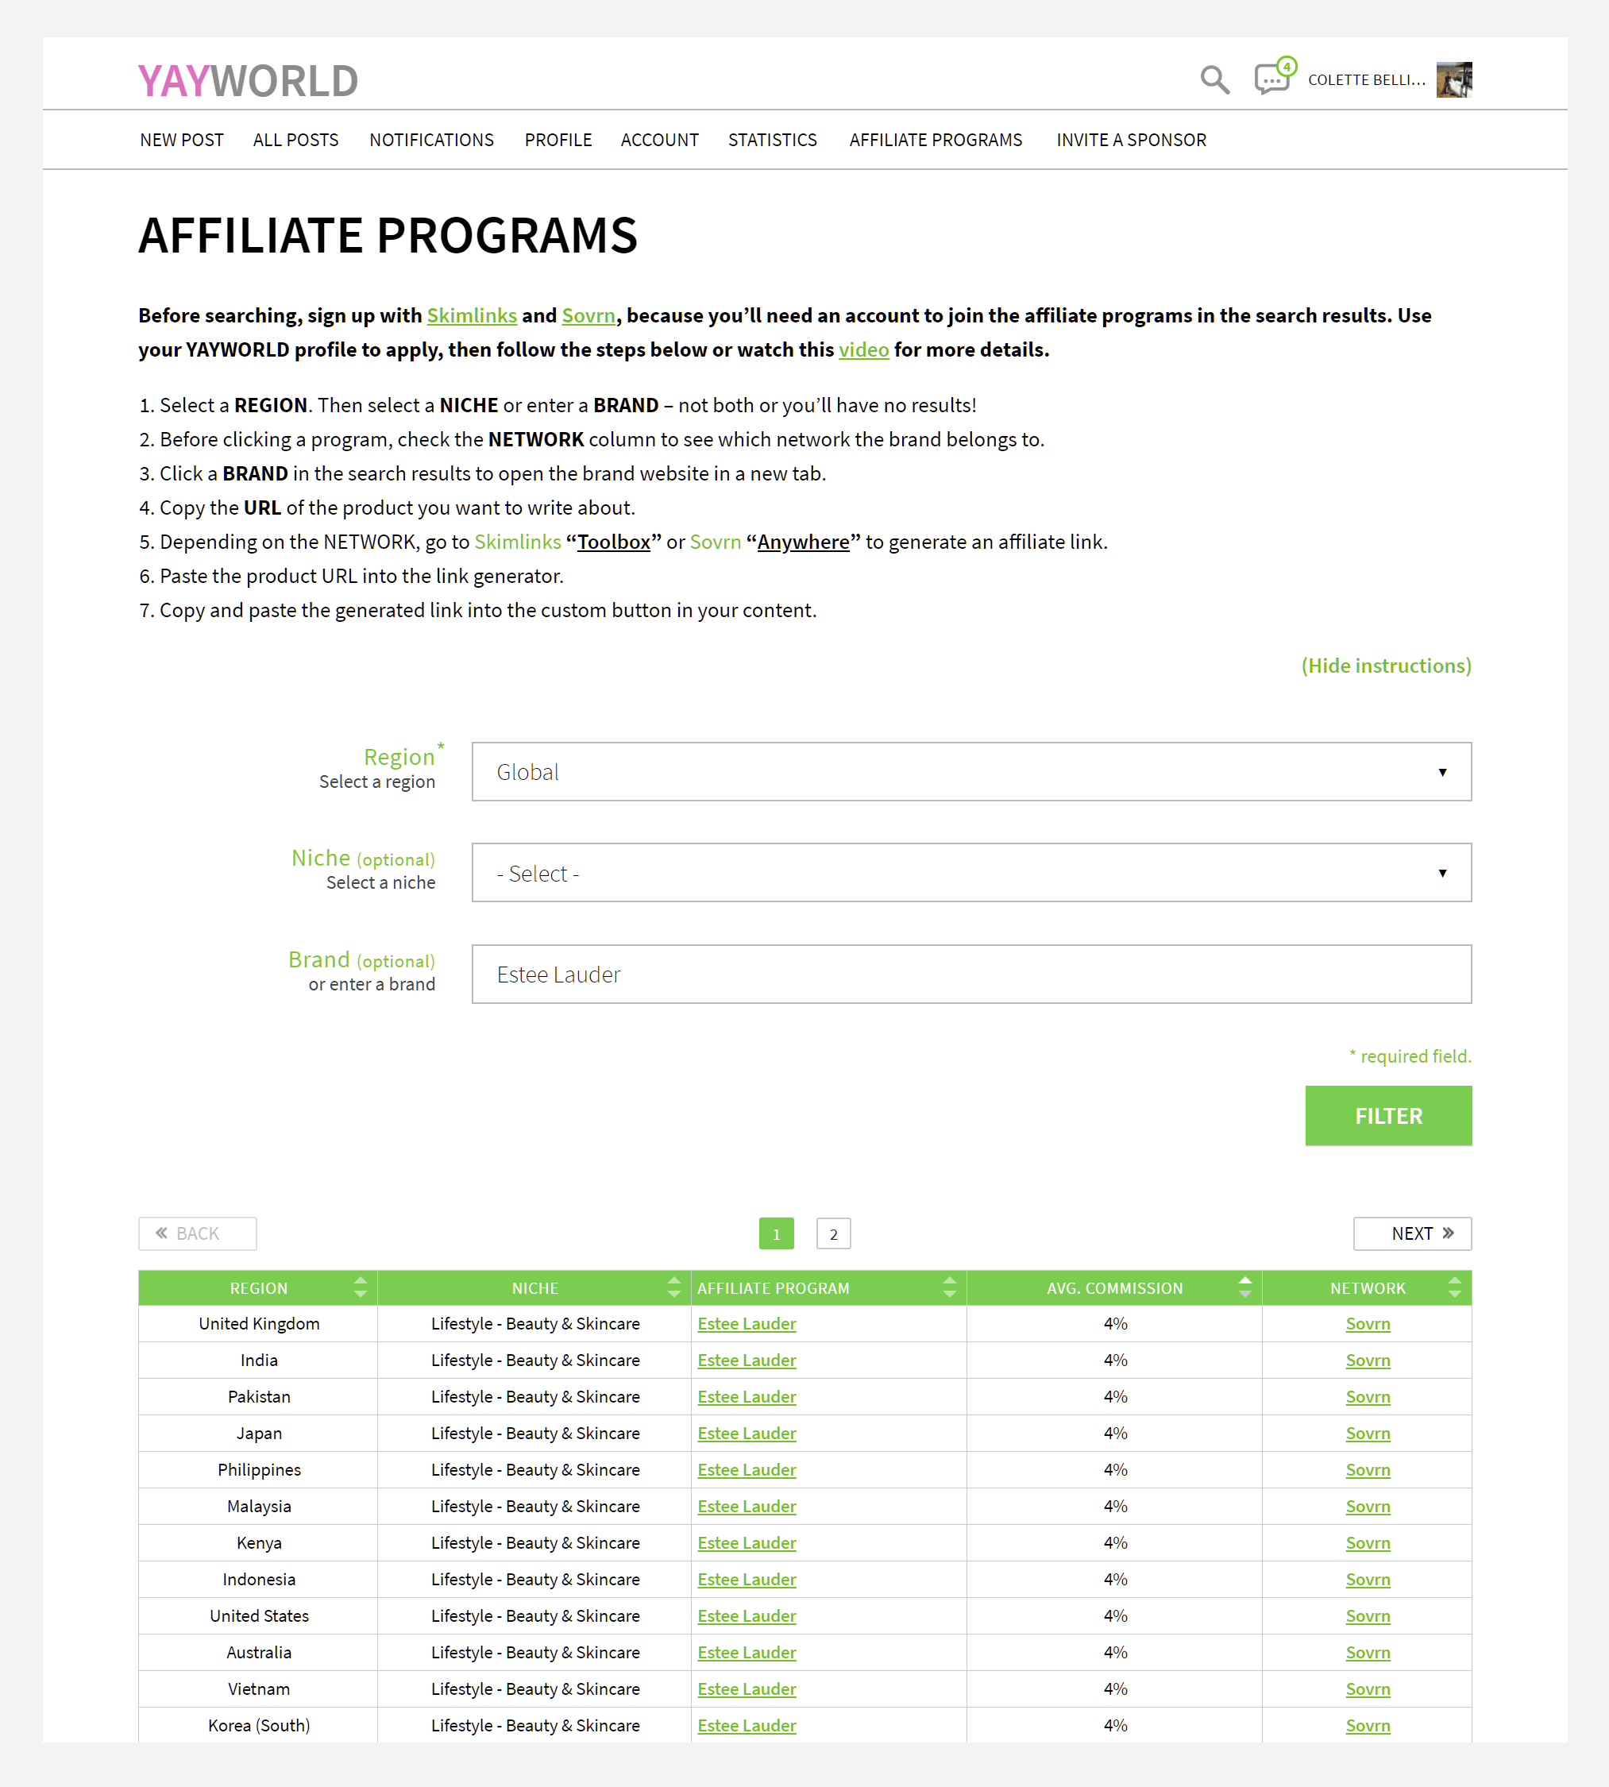Sort by the Affiliate Program column arrows
Viewport: 1609px width, 1787px height.
coord(950,1287)
